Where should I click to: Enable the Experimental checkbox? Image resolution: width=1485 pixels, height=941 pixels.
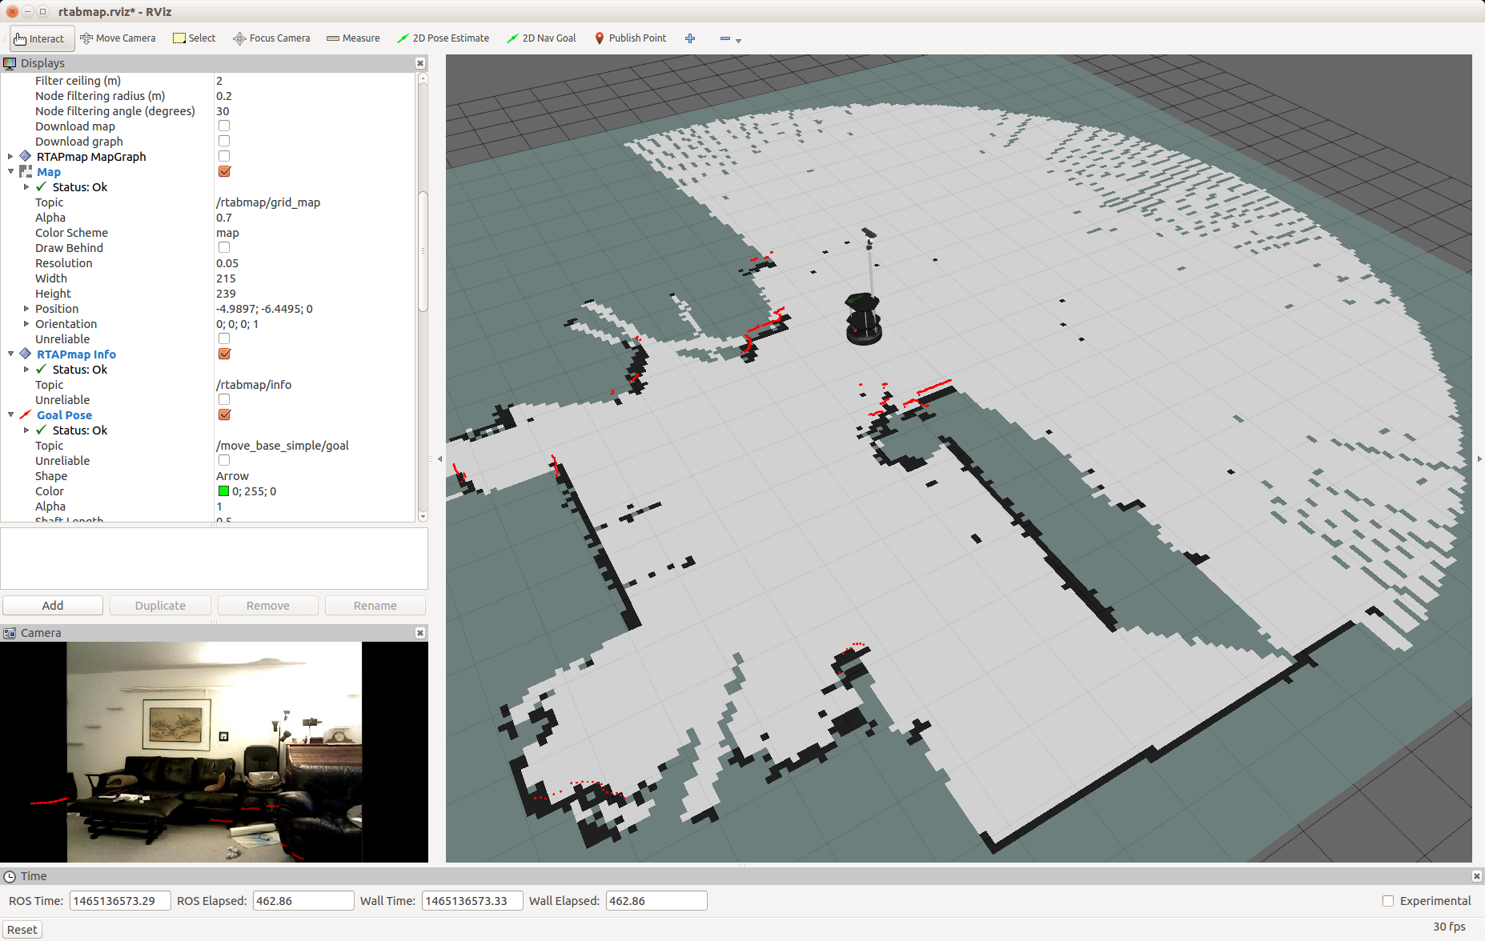tap(1388, 901)
